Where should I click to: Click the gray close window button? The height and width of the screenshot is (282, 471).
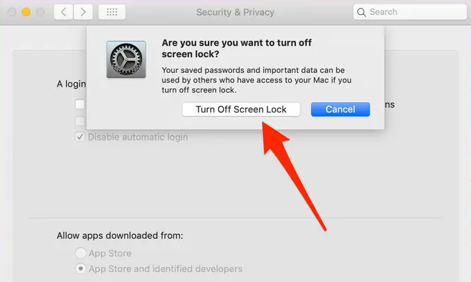click(12, 12)
